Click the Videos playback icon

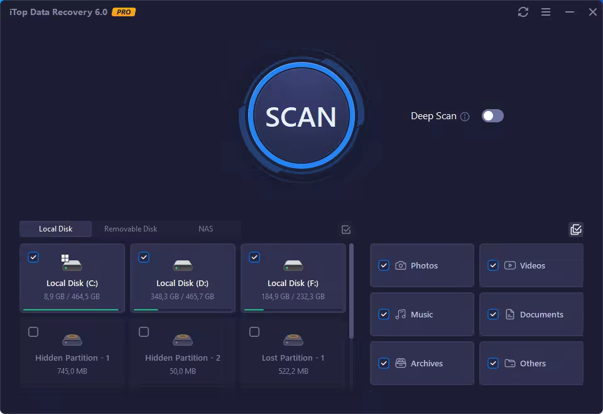pyautogui.click(x=511, y=265)
